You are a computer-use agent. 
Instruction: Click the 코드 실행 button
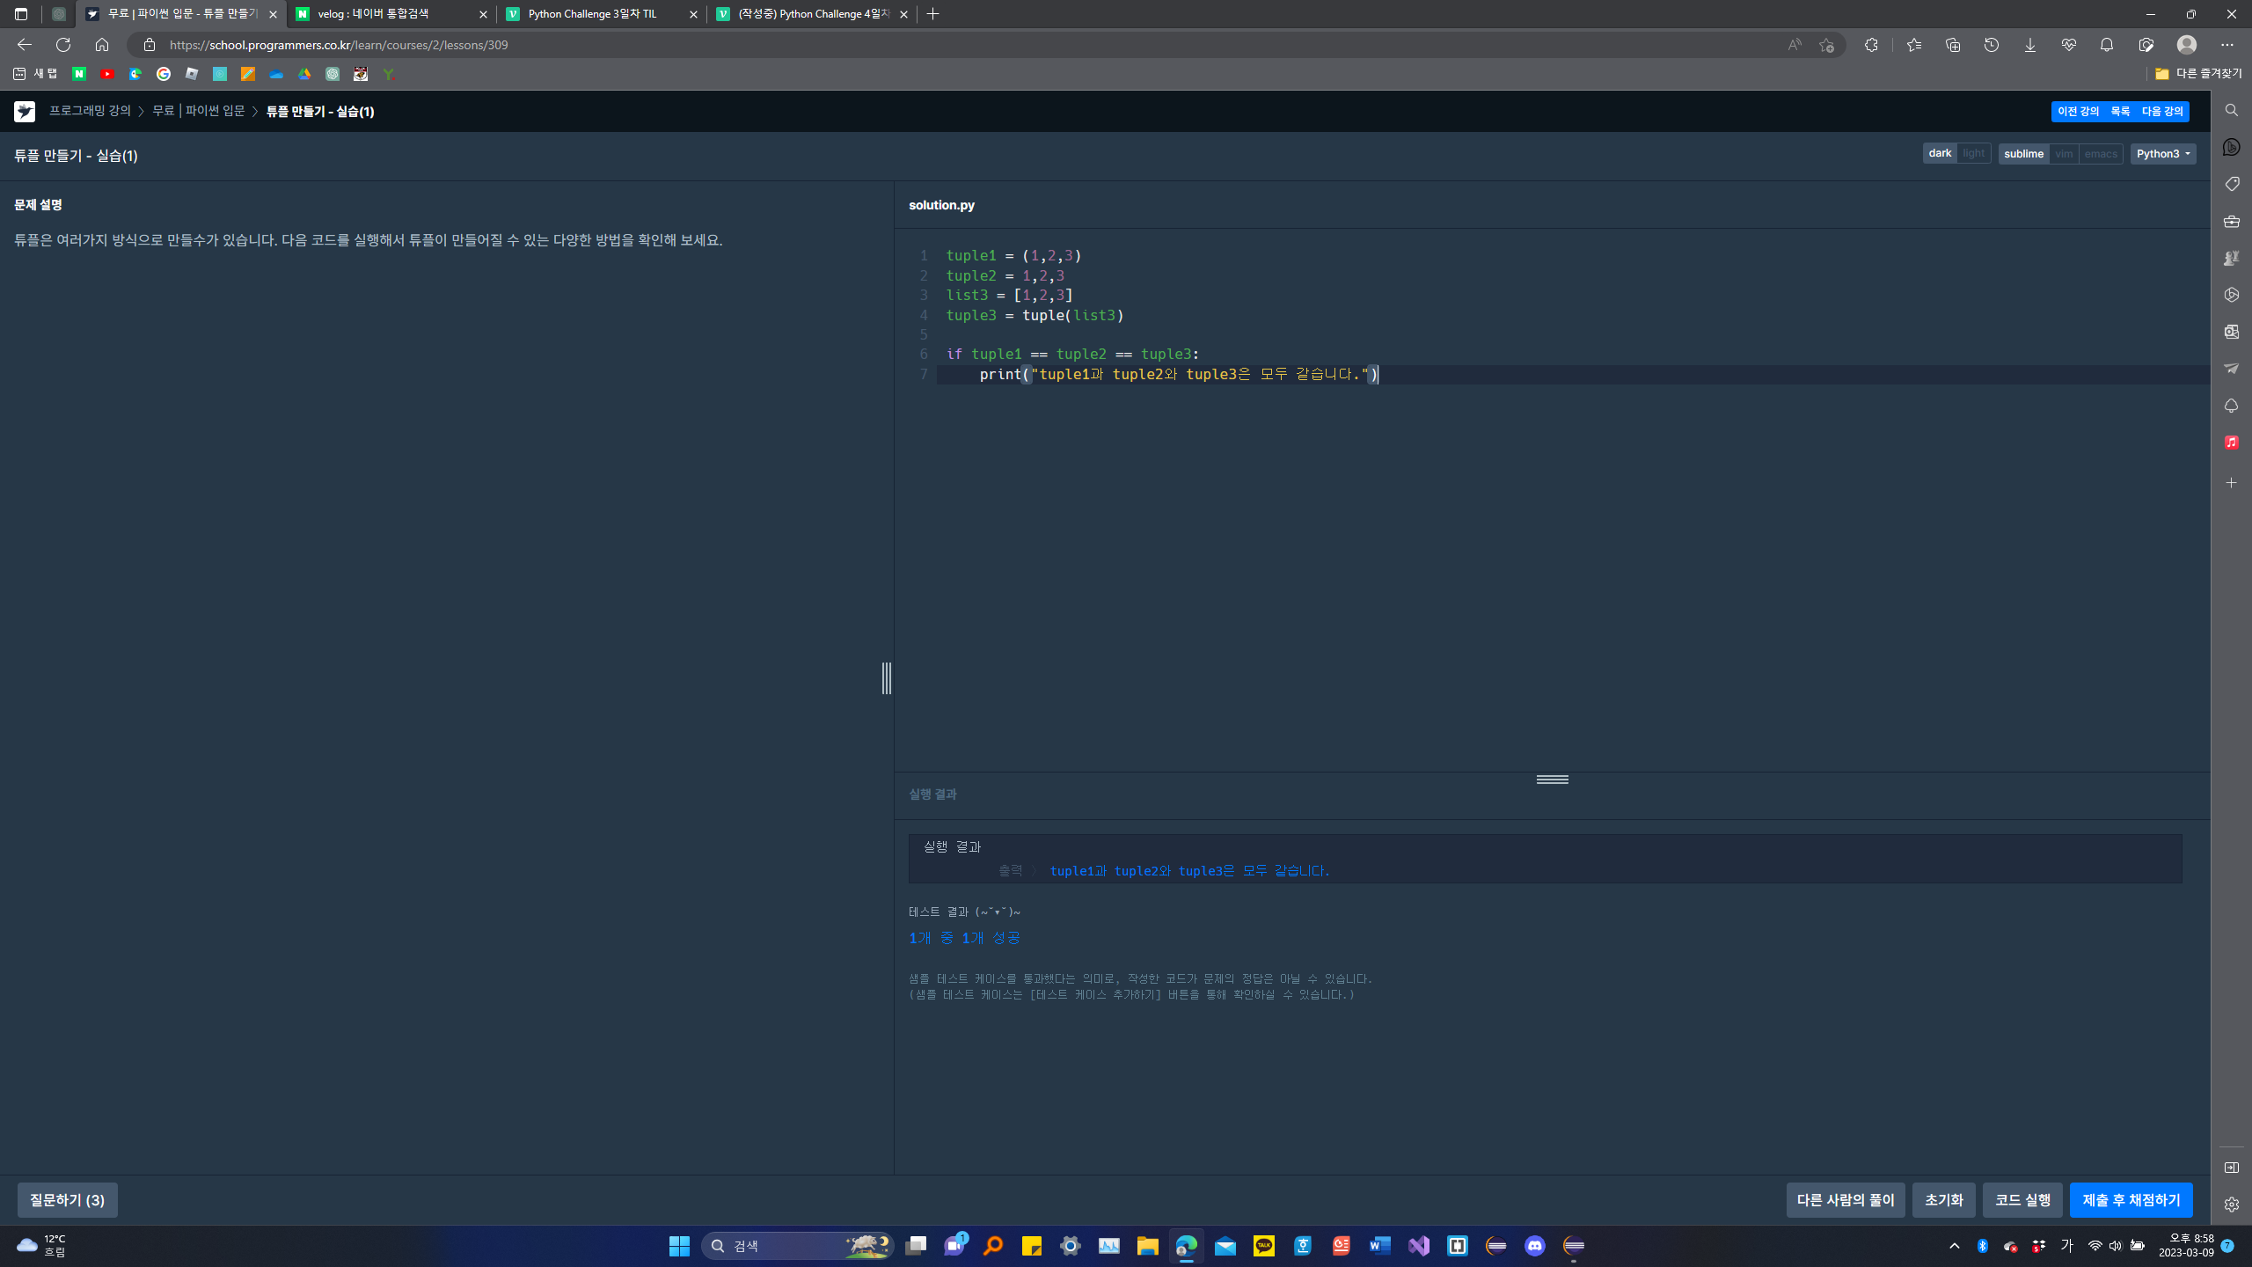[x=2022, y=1200]
